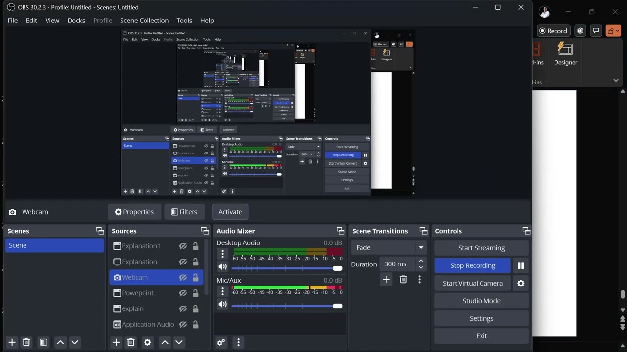The image size is (627, 352).
Task: Open virtual camera settings gear
Action: click(521, 283)
